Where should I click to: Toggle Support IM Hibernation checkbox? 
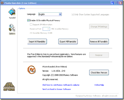(x=31, y=24)
